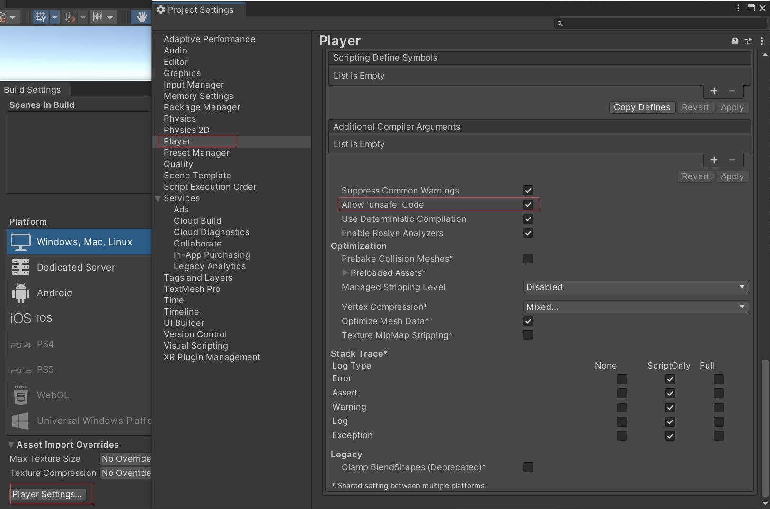Open Managed Stripping Level dropdown
The height and width of the screenshot is (509, 770).
[x=636, y=287]
